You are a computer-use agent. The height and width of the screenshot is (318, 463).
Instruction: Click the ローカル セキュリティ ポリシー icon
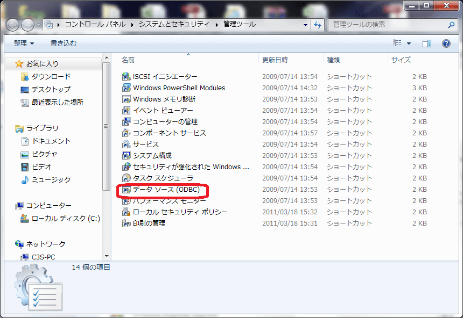tap(126, 212)
